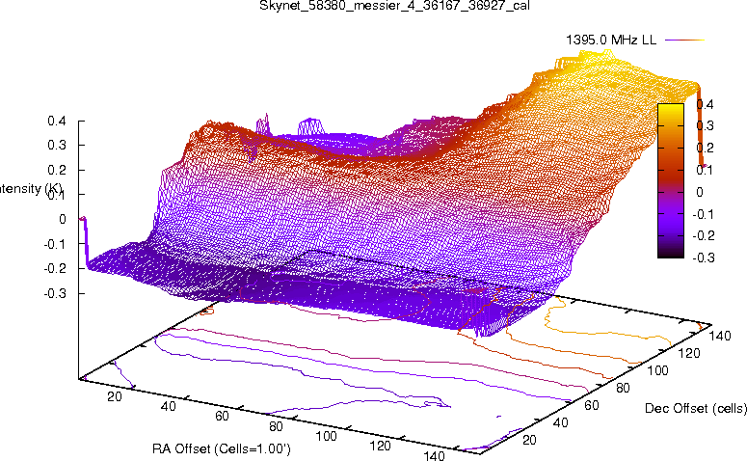The width and height of the screenshot is (747, 461).
Task: Select the 0.2 label on the color bar
Action: pos(705,148)
